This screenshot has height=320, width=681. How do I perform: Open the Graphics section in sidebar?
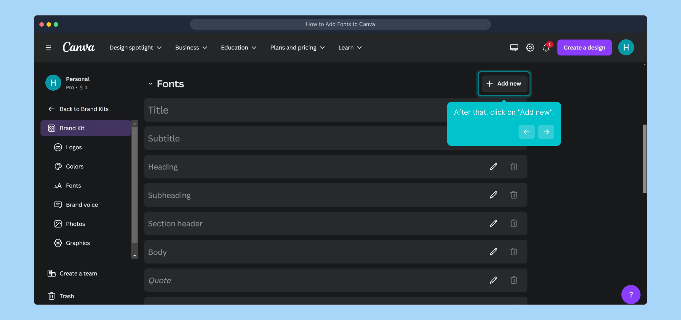[78, 243]
